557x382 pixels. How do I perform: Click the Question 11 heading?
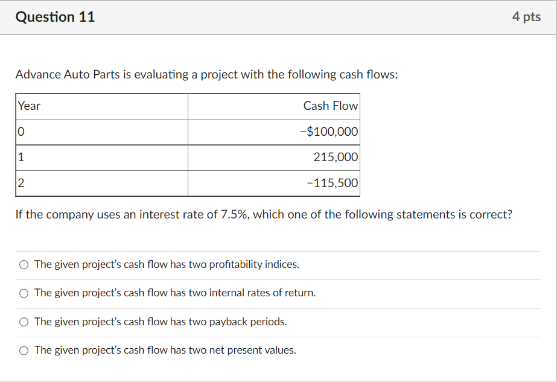pos(55,17)
